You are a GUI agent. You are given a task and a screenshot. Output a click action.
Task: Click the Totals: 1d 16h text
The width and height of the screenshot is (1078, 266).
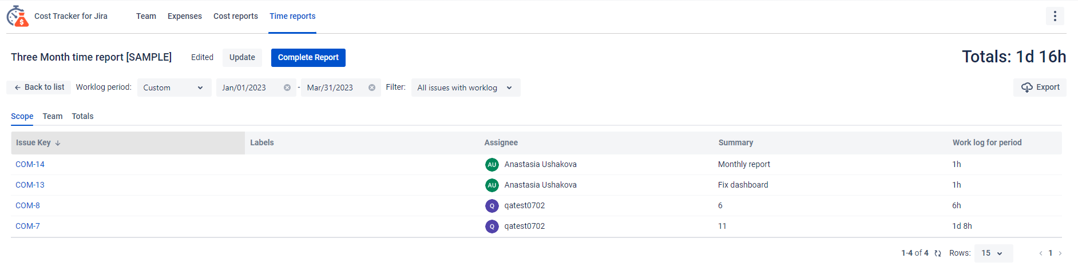coord(1014,57)
